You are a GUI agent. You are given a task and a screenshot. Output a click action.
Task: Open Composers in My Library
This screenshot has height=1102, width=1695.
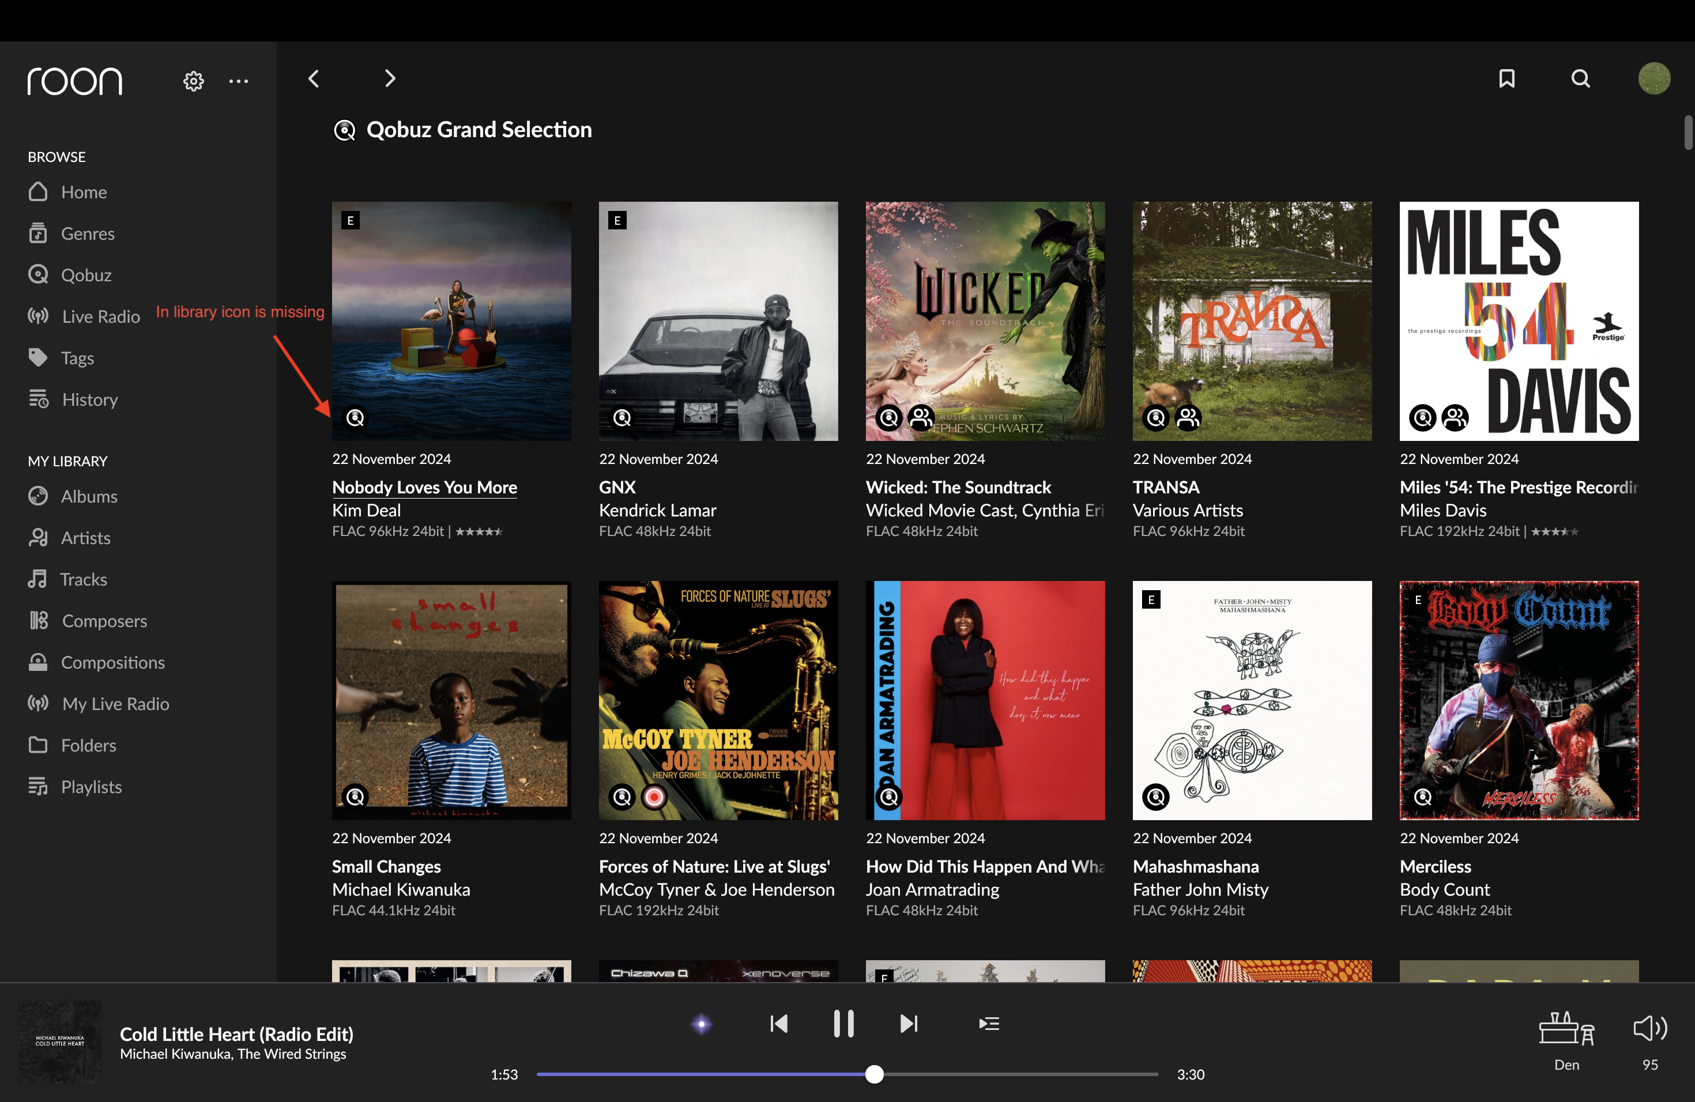tap(88, 621)
